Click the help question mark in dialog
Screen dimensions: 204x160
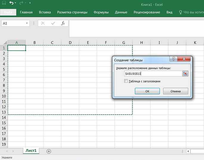pos(173,59)
